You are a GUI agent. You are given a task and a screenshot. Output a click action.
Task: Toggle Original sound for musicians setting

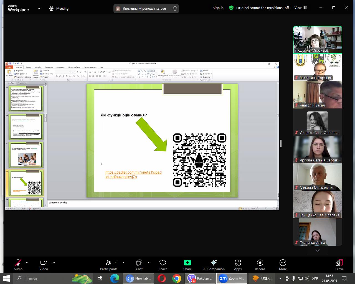(x=262, y=8)
